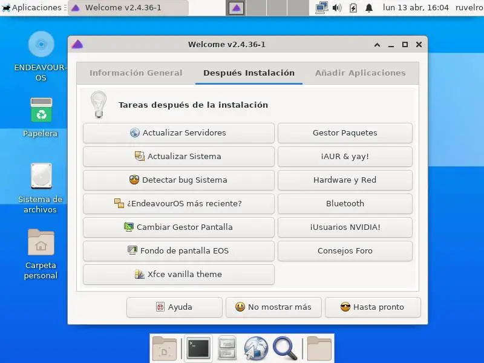Click Cambiar Gestor Pantalla button

pos(178,227)
